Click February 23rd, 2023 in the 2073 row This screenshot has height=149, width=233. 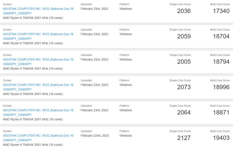(94, 85)
